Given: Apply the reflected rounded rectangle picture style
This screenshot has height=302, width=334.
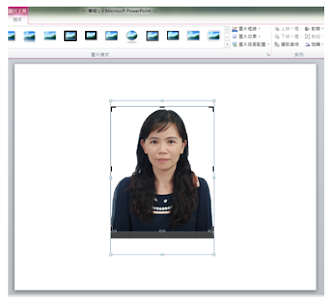Looking at the screenshot, I should 29,36.
